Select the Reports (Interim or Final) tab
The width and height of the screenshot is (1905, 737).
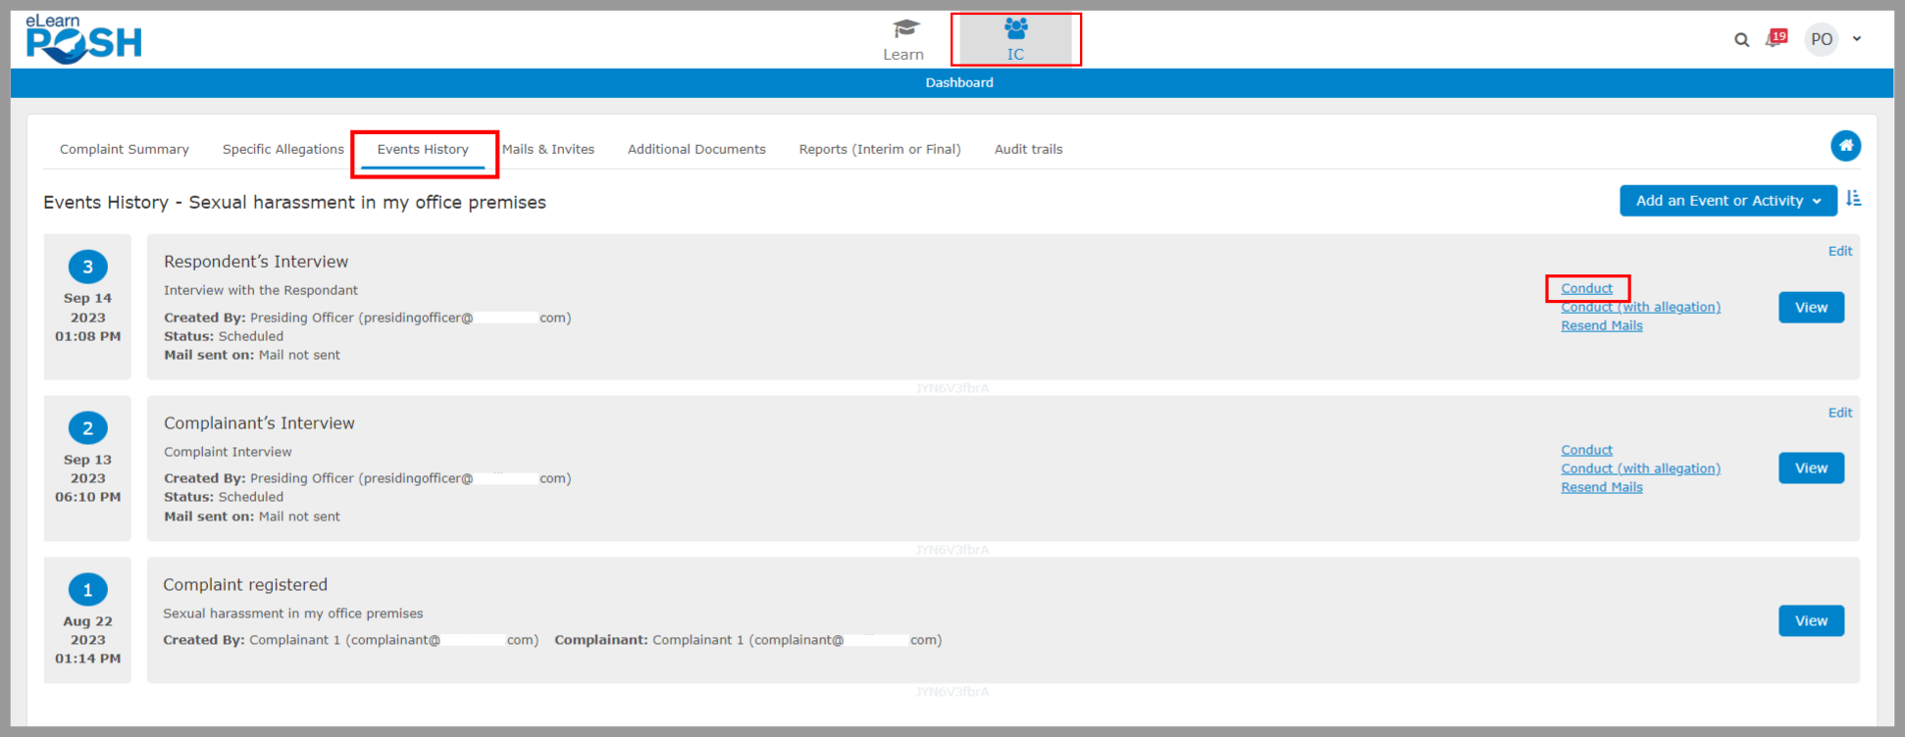pyautogui.click(x=879, y=149)
